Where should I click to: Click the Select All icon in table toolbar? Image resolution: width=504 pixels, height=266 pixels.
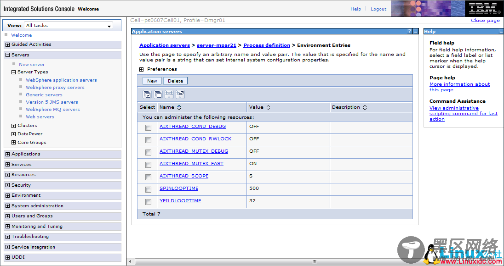[147, 94]
